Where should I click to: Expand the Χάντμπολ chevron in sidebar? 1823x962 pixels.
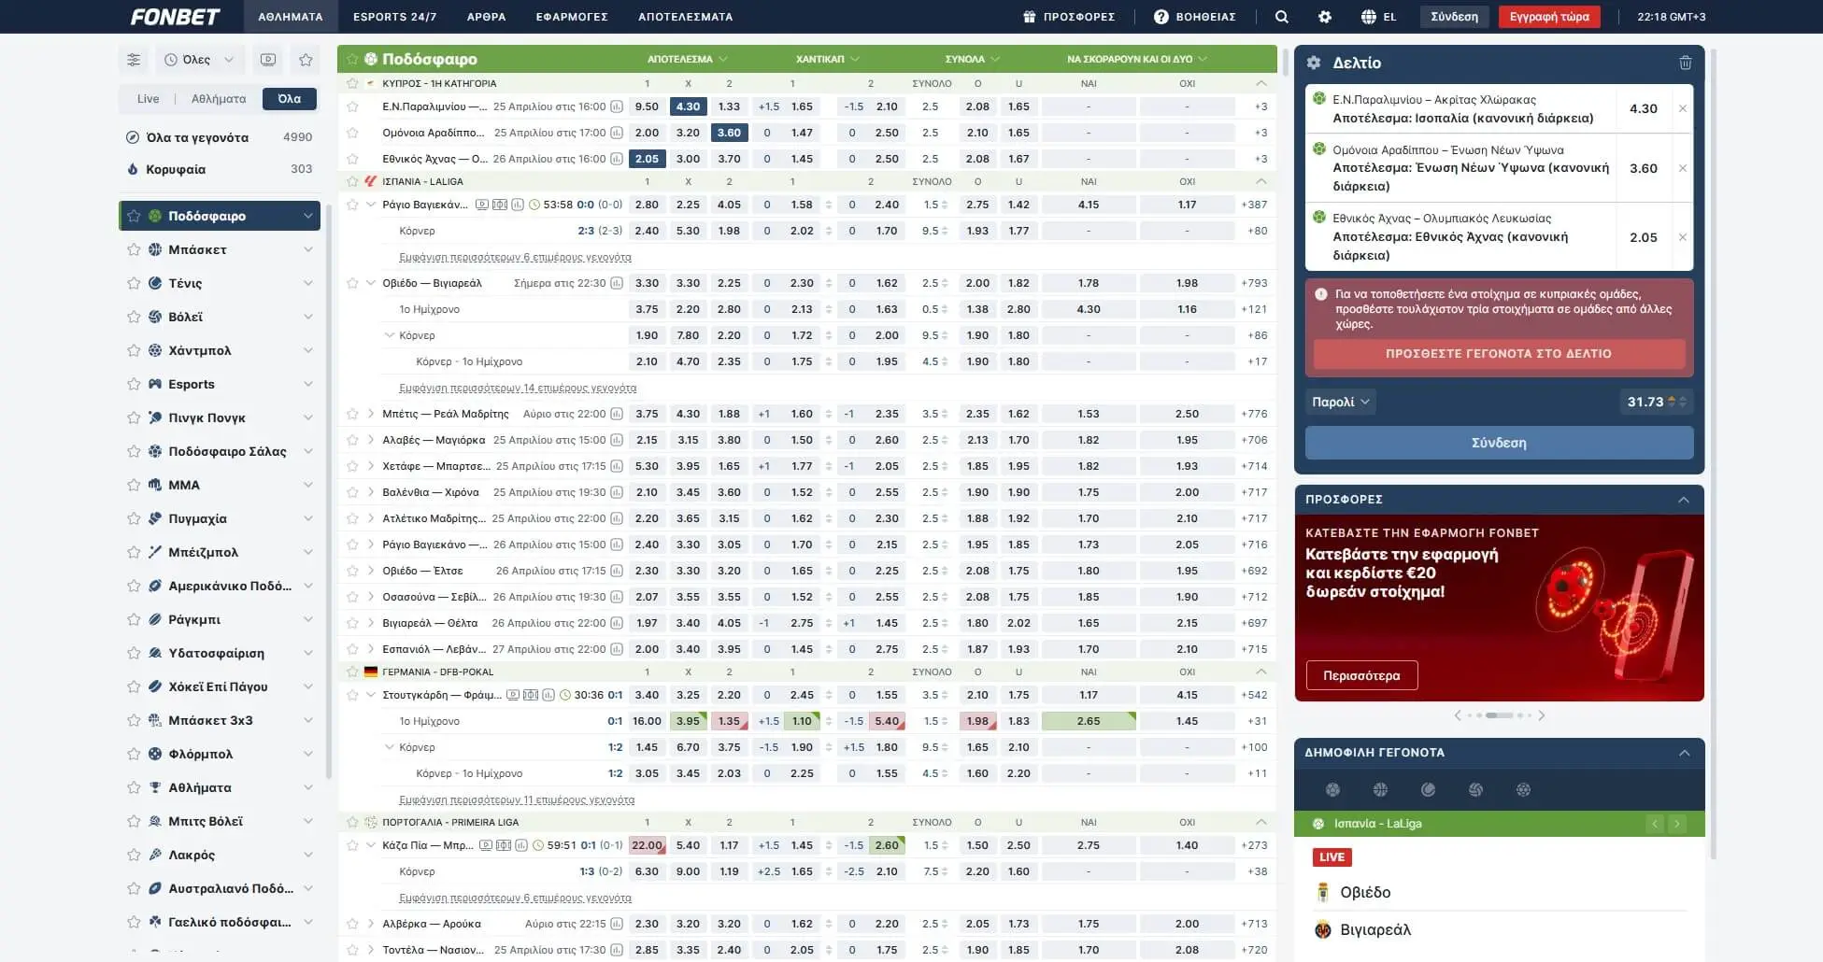(307, 350)
